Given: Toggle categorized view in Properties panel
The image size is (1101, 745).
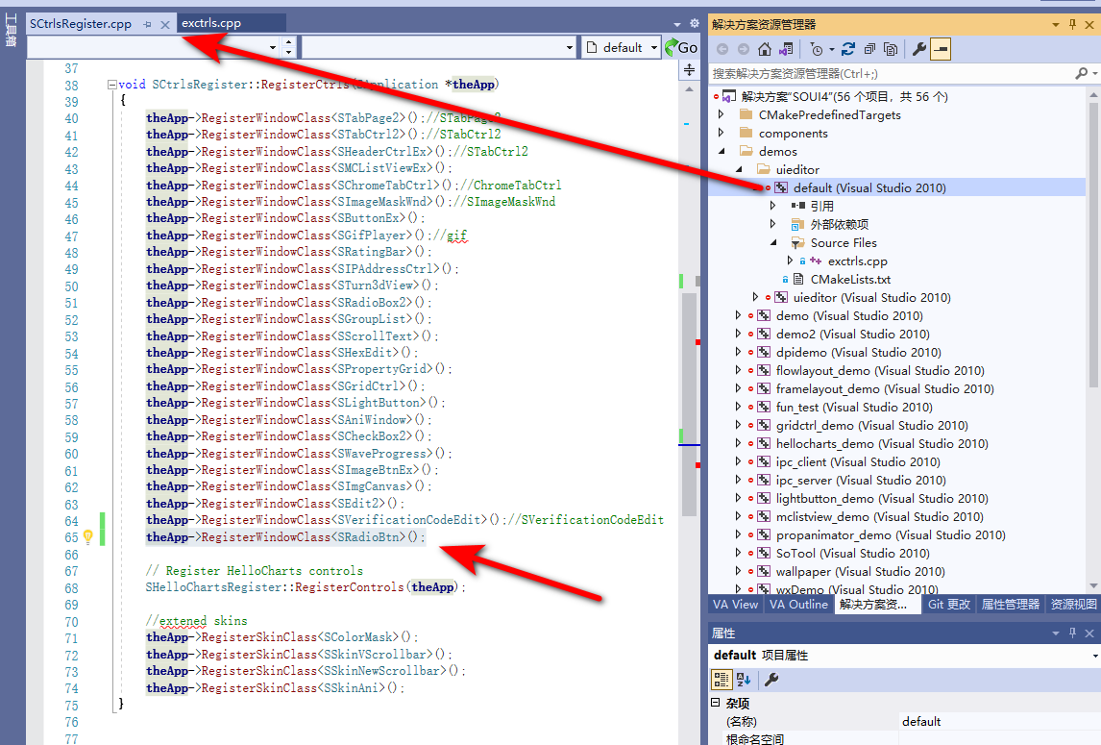Looking at the screenshot, I should [x=721, y=680].
